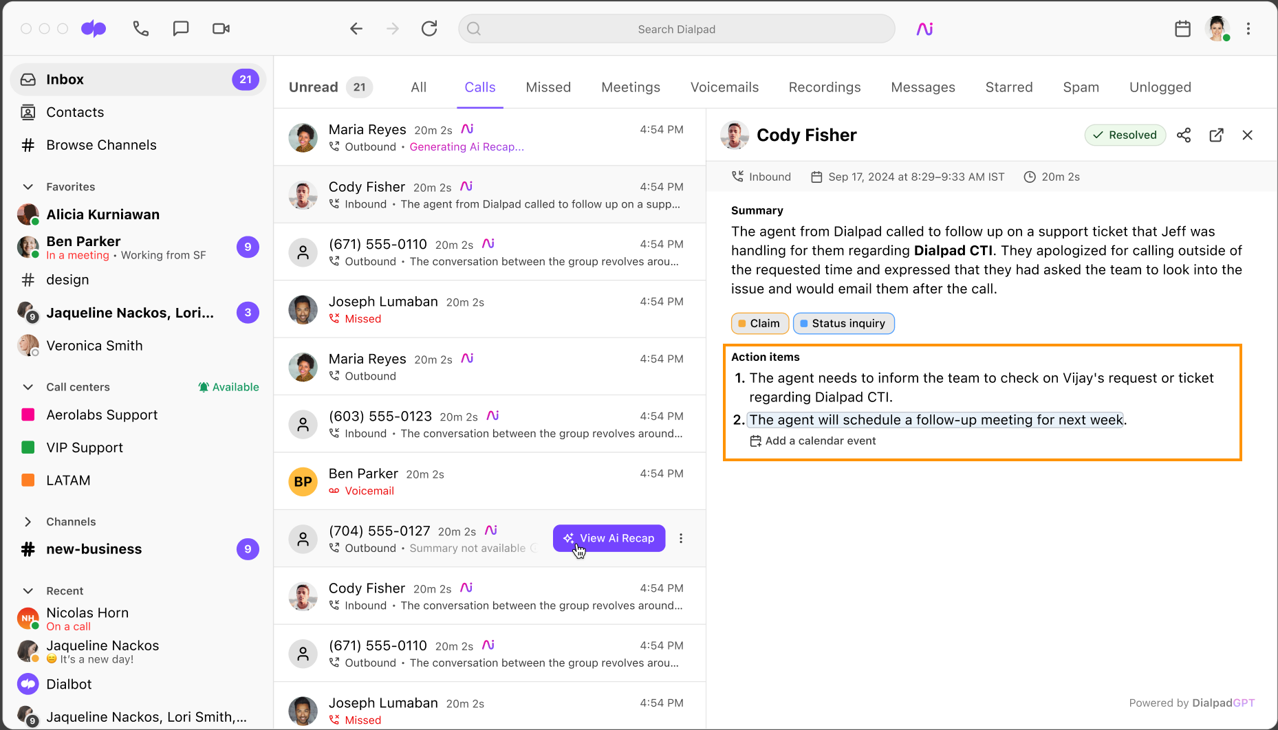Click the DialpadGPT link
This screenshot has width=1278, height=730.
pyautogui.click(x=1223, y=703)
